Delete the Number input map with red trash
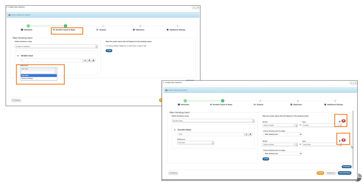Viewport: 362px width, 183px height. click(x=343, y=121)
